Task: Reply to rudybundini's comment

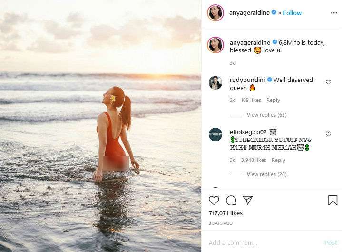Action: [x=273, y=100]
